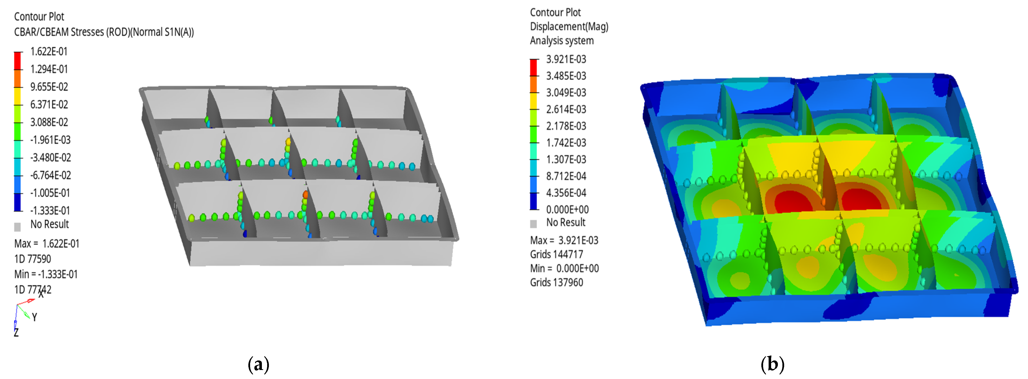The height and width of the screenshot is (379, 1028).
Task: Click the red legend color swatch, left plot
Action: pos(18,61)
